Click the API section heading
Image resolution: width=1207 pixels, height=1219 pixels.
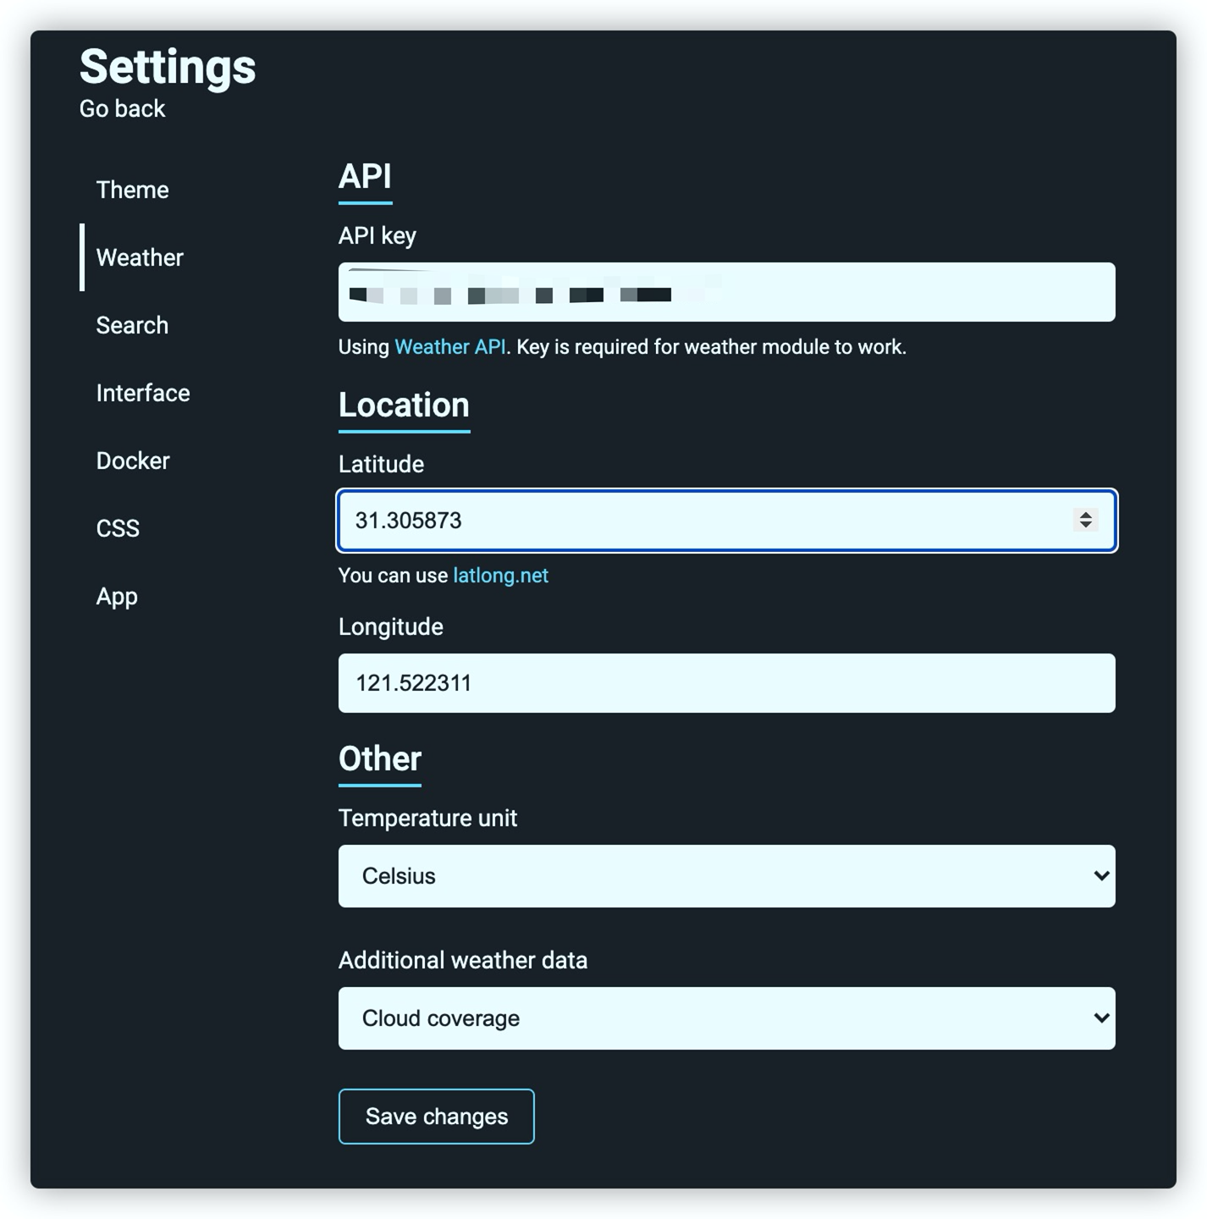(x=365, y=177)
